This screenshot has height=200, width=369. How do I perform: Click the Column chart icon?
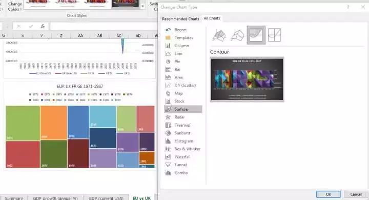coord(168,46)
